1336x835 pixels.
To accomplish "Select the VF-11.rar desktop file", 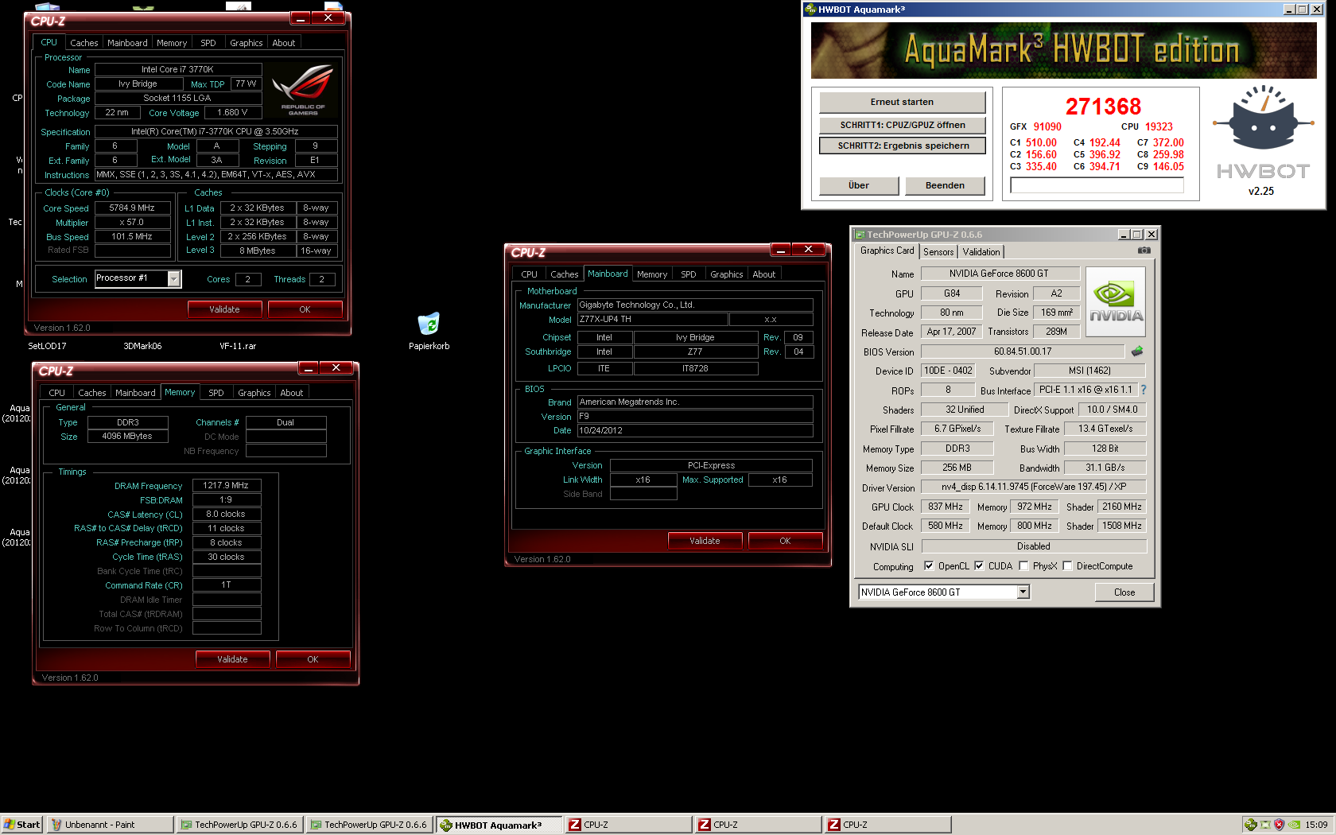I will click(x=238, y=346).
